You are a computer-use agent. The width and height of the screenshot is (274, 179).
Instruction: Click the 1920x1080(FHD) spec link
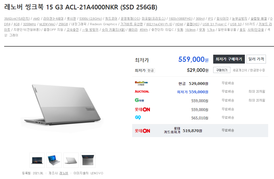[x=180, y=19]
